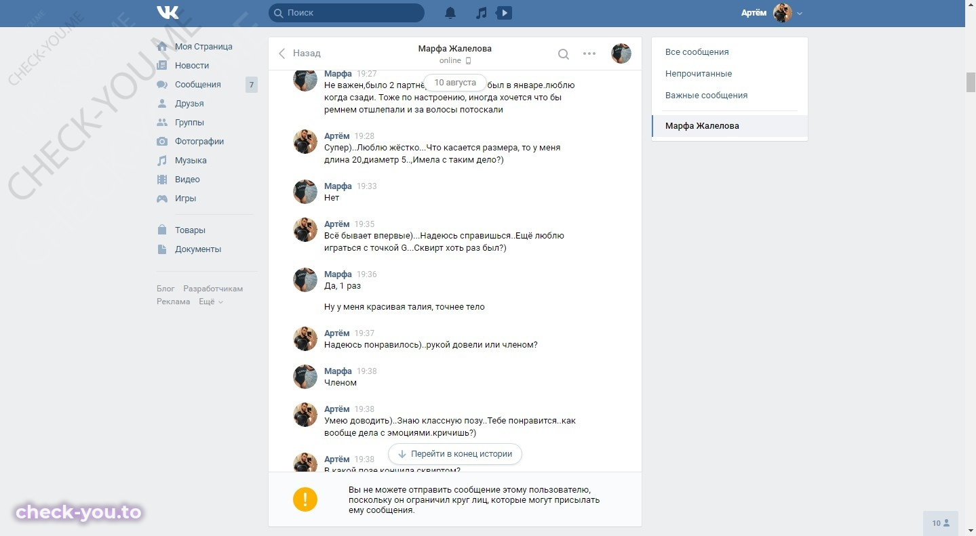Select Все сообщения filter

[x=697, y=52]
